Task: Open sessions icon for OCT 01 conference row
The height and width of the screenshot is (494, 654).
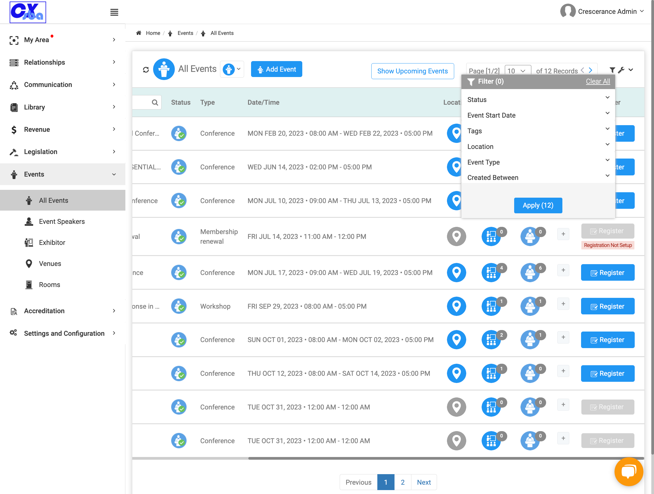Action: click(x=491, y=340)
